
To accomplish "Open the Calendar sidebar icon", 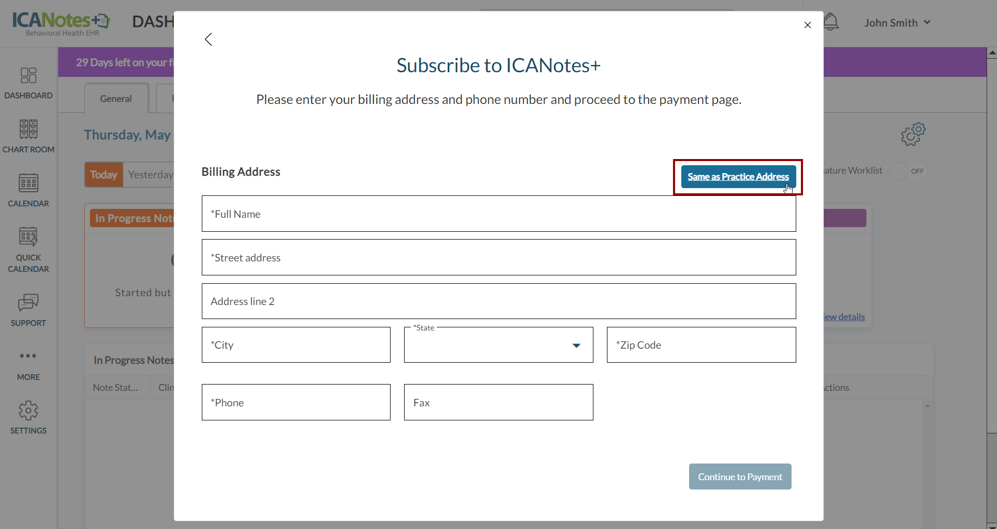I will (29, 183).
